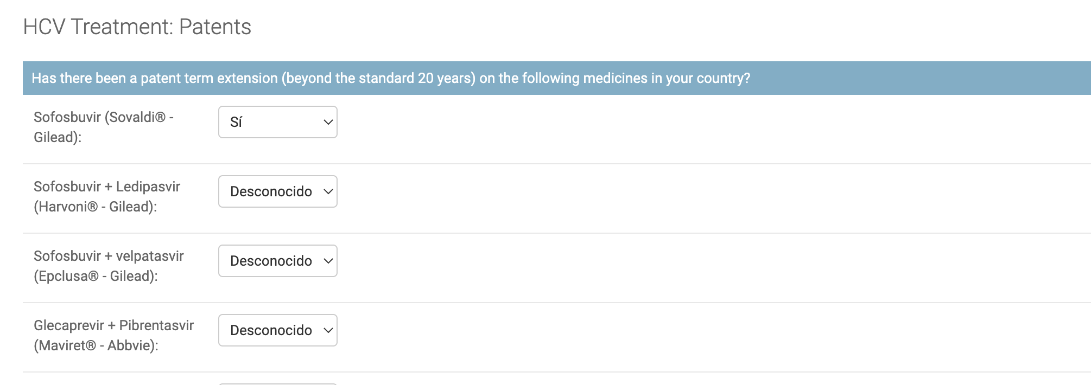Click the blue patent term extension question header
Image resolution: width=1091 pixels, height=385 pixels.
tap(557, 78)
